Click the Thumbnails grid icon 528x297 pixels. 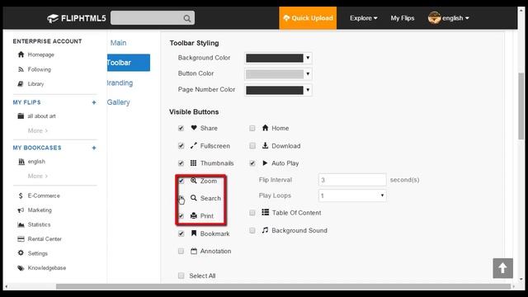(x=193, y=163)
